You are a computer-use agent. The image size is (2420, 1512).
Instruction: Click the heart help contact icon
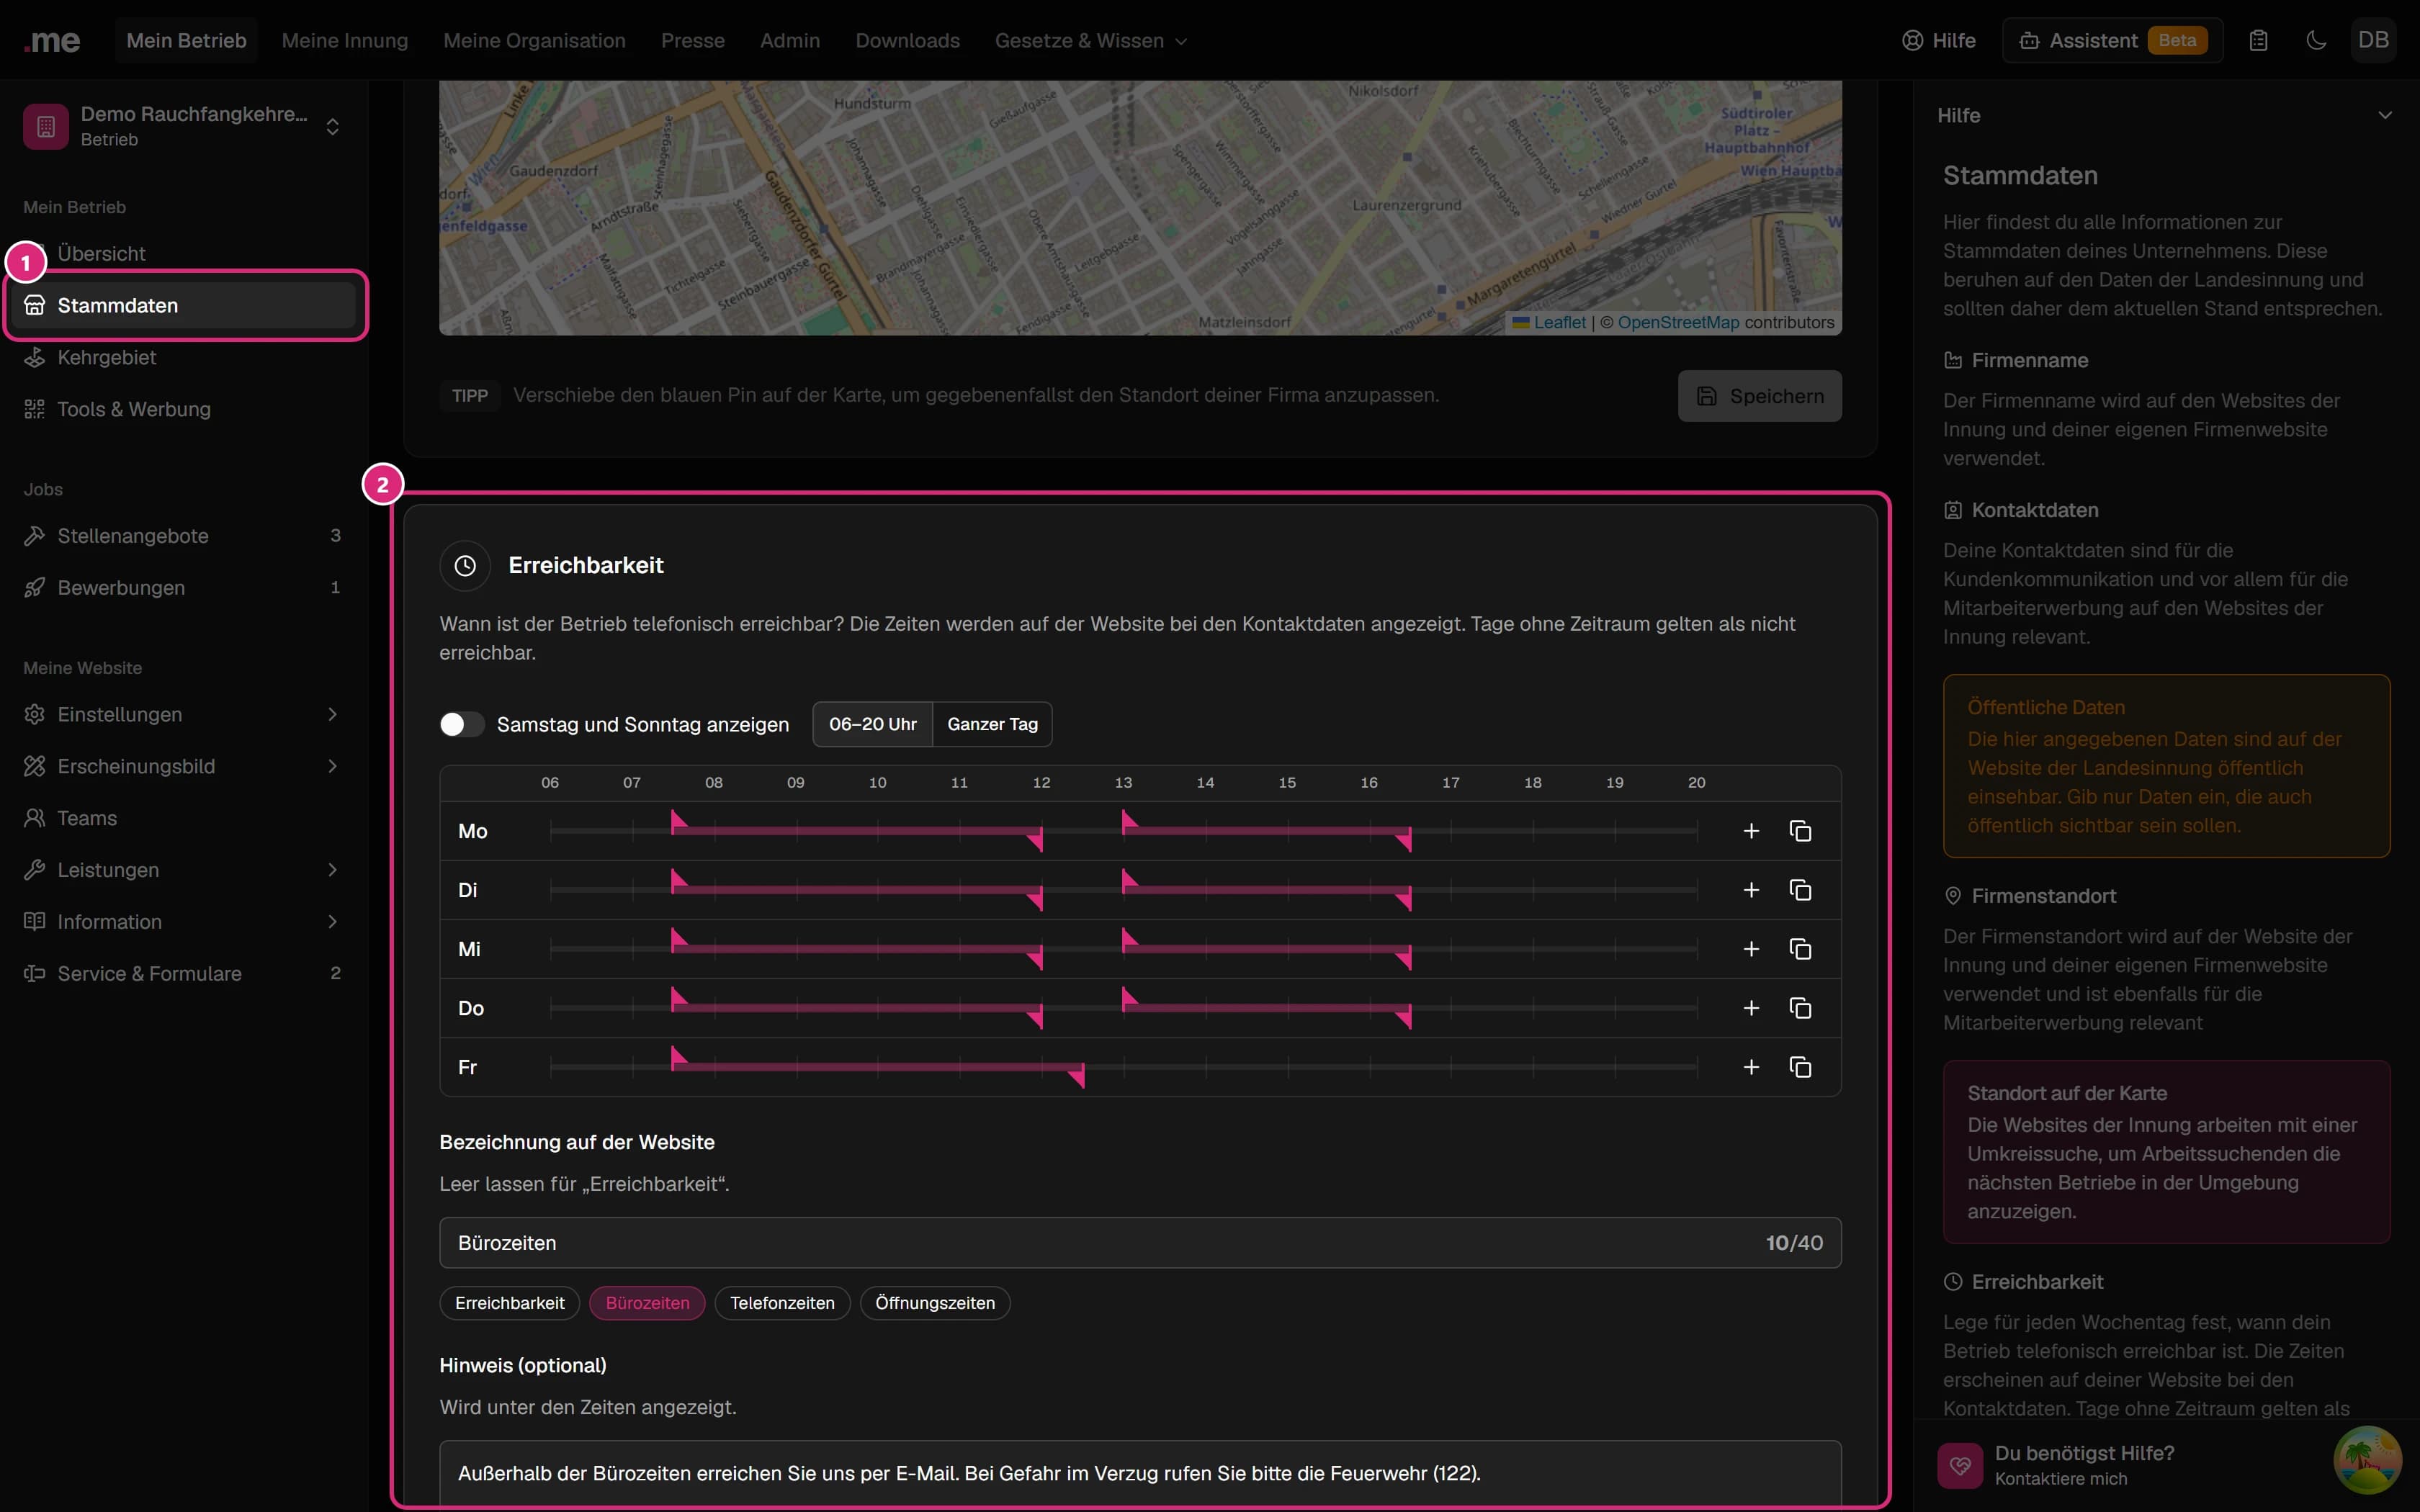click(x=1960, y=1465)
